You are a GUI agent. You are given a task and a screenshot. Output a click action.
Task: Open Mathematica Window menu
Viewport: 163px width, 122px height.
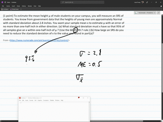pyautogui.click(x=57, y=100)
